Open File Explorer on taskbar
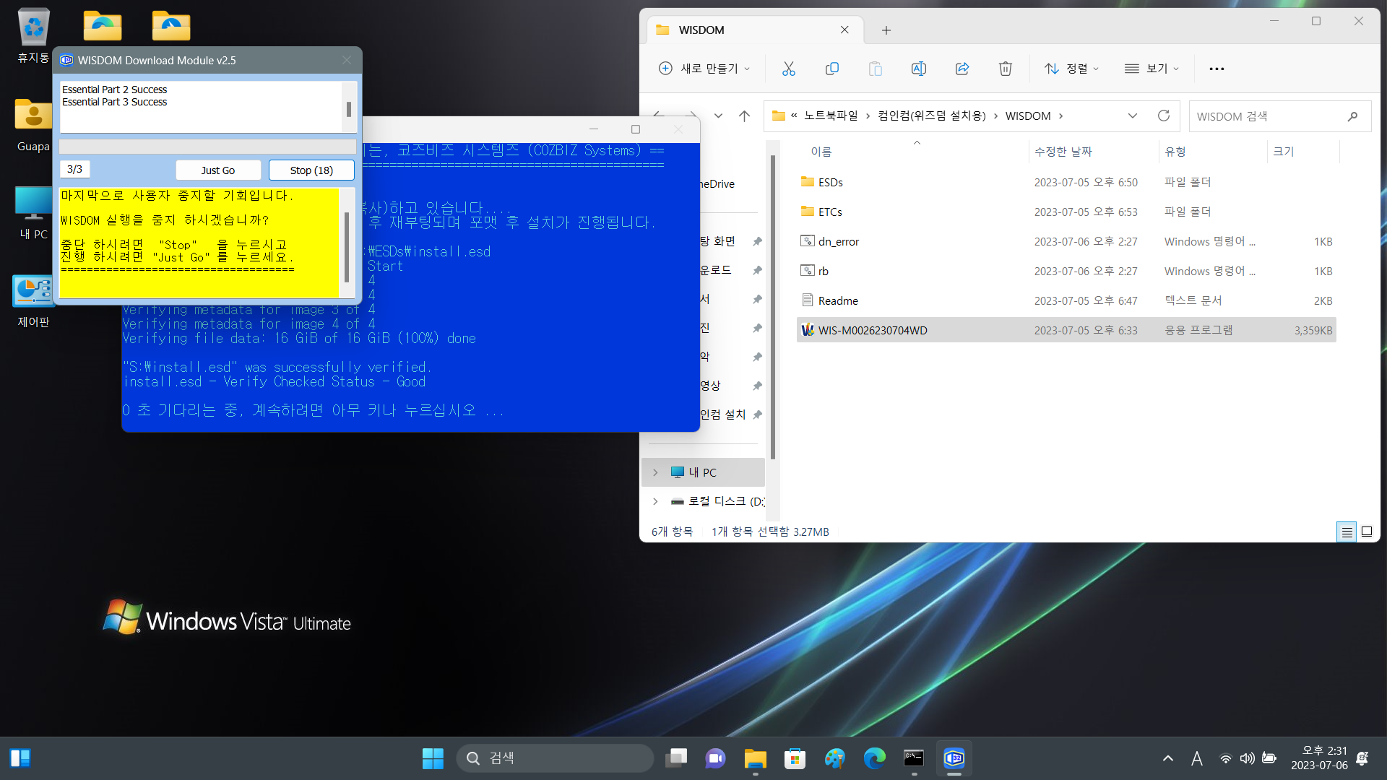1387x780 pixels. pyautogui.click(x=755, y=758)
